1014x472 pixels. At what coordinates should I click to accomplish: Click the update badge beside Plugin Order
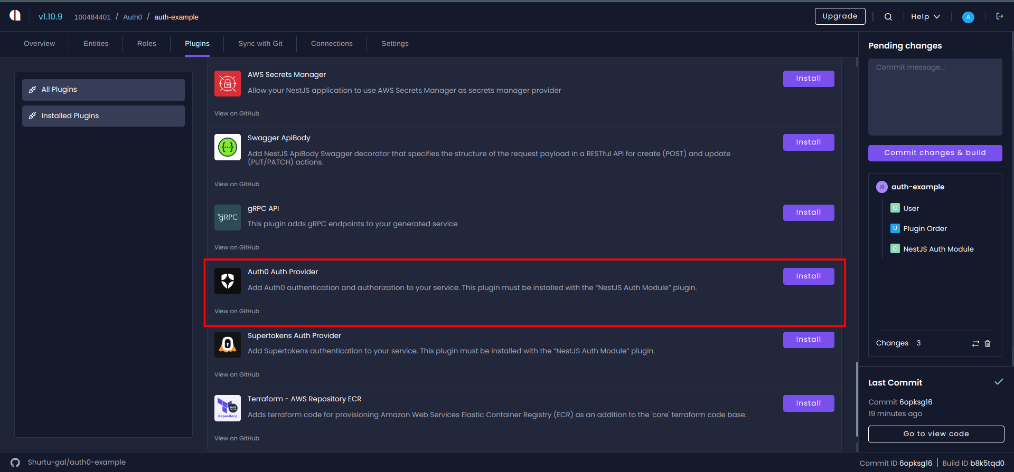(895, 228)
